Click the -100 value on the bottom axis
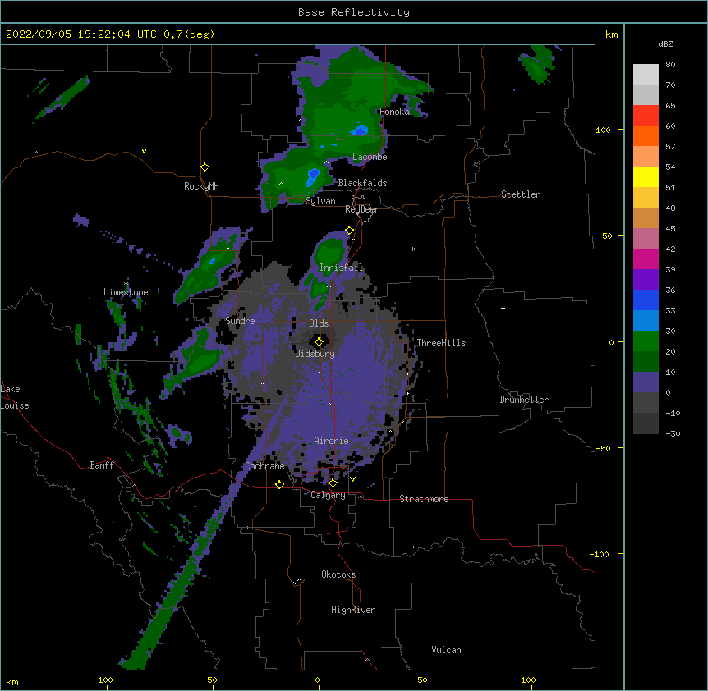 point(103,680)
